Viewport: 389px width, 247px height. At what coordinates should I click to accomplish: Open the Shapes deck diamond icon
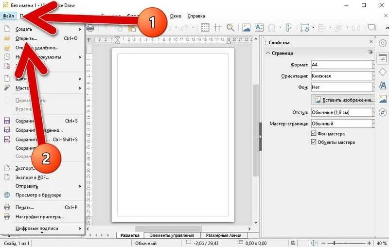click(x=383, y=72)
